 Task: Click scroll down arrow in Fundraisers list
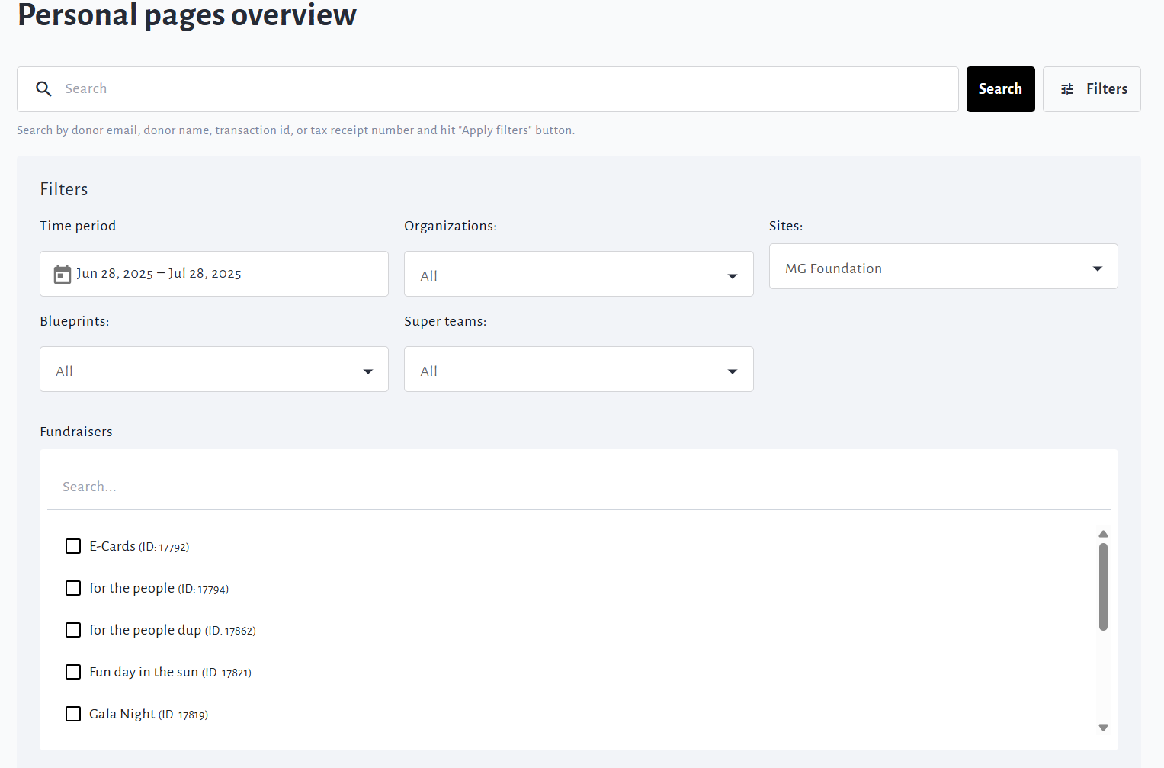(1102, 728)
